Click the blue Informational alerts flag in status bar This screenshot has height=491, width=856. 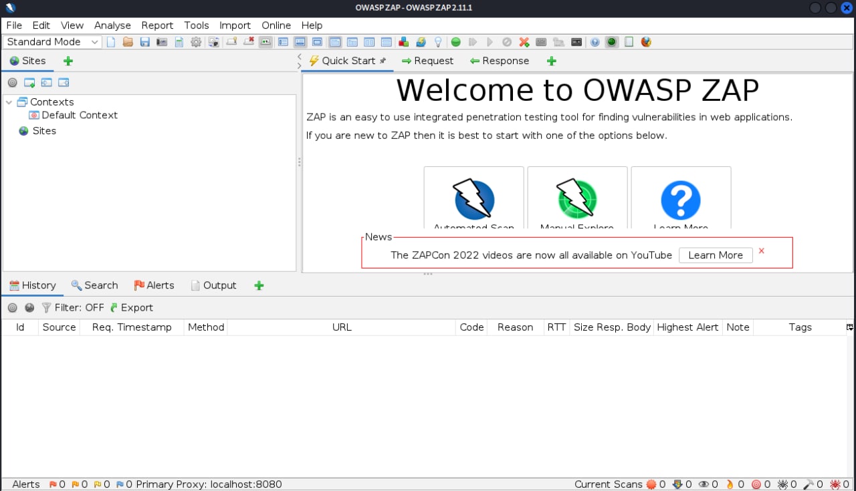[120, 484]
